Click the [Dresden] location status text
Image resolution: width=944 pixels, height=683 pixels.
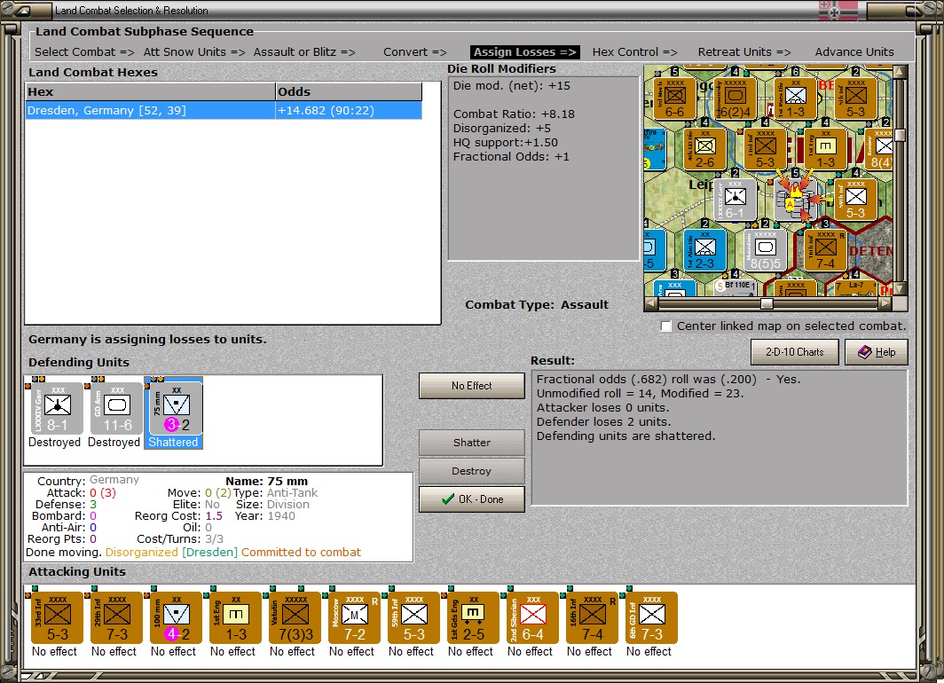click(x=209, y=552)
